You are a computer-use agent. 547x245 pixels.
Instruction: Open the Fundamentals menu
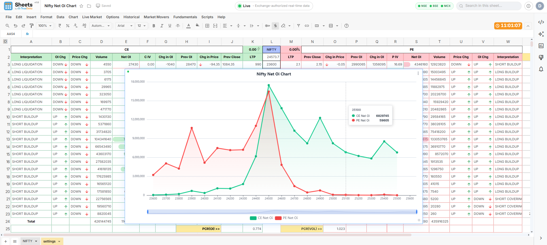tap(185, 17)
